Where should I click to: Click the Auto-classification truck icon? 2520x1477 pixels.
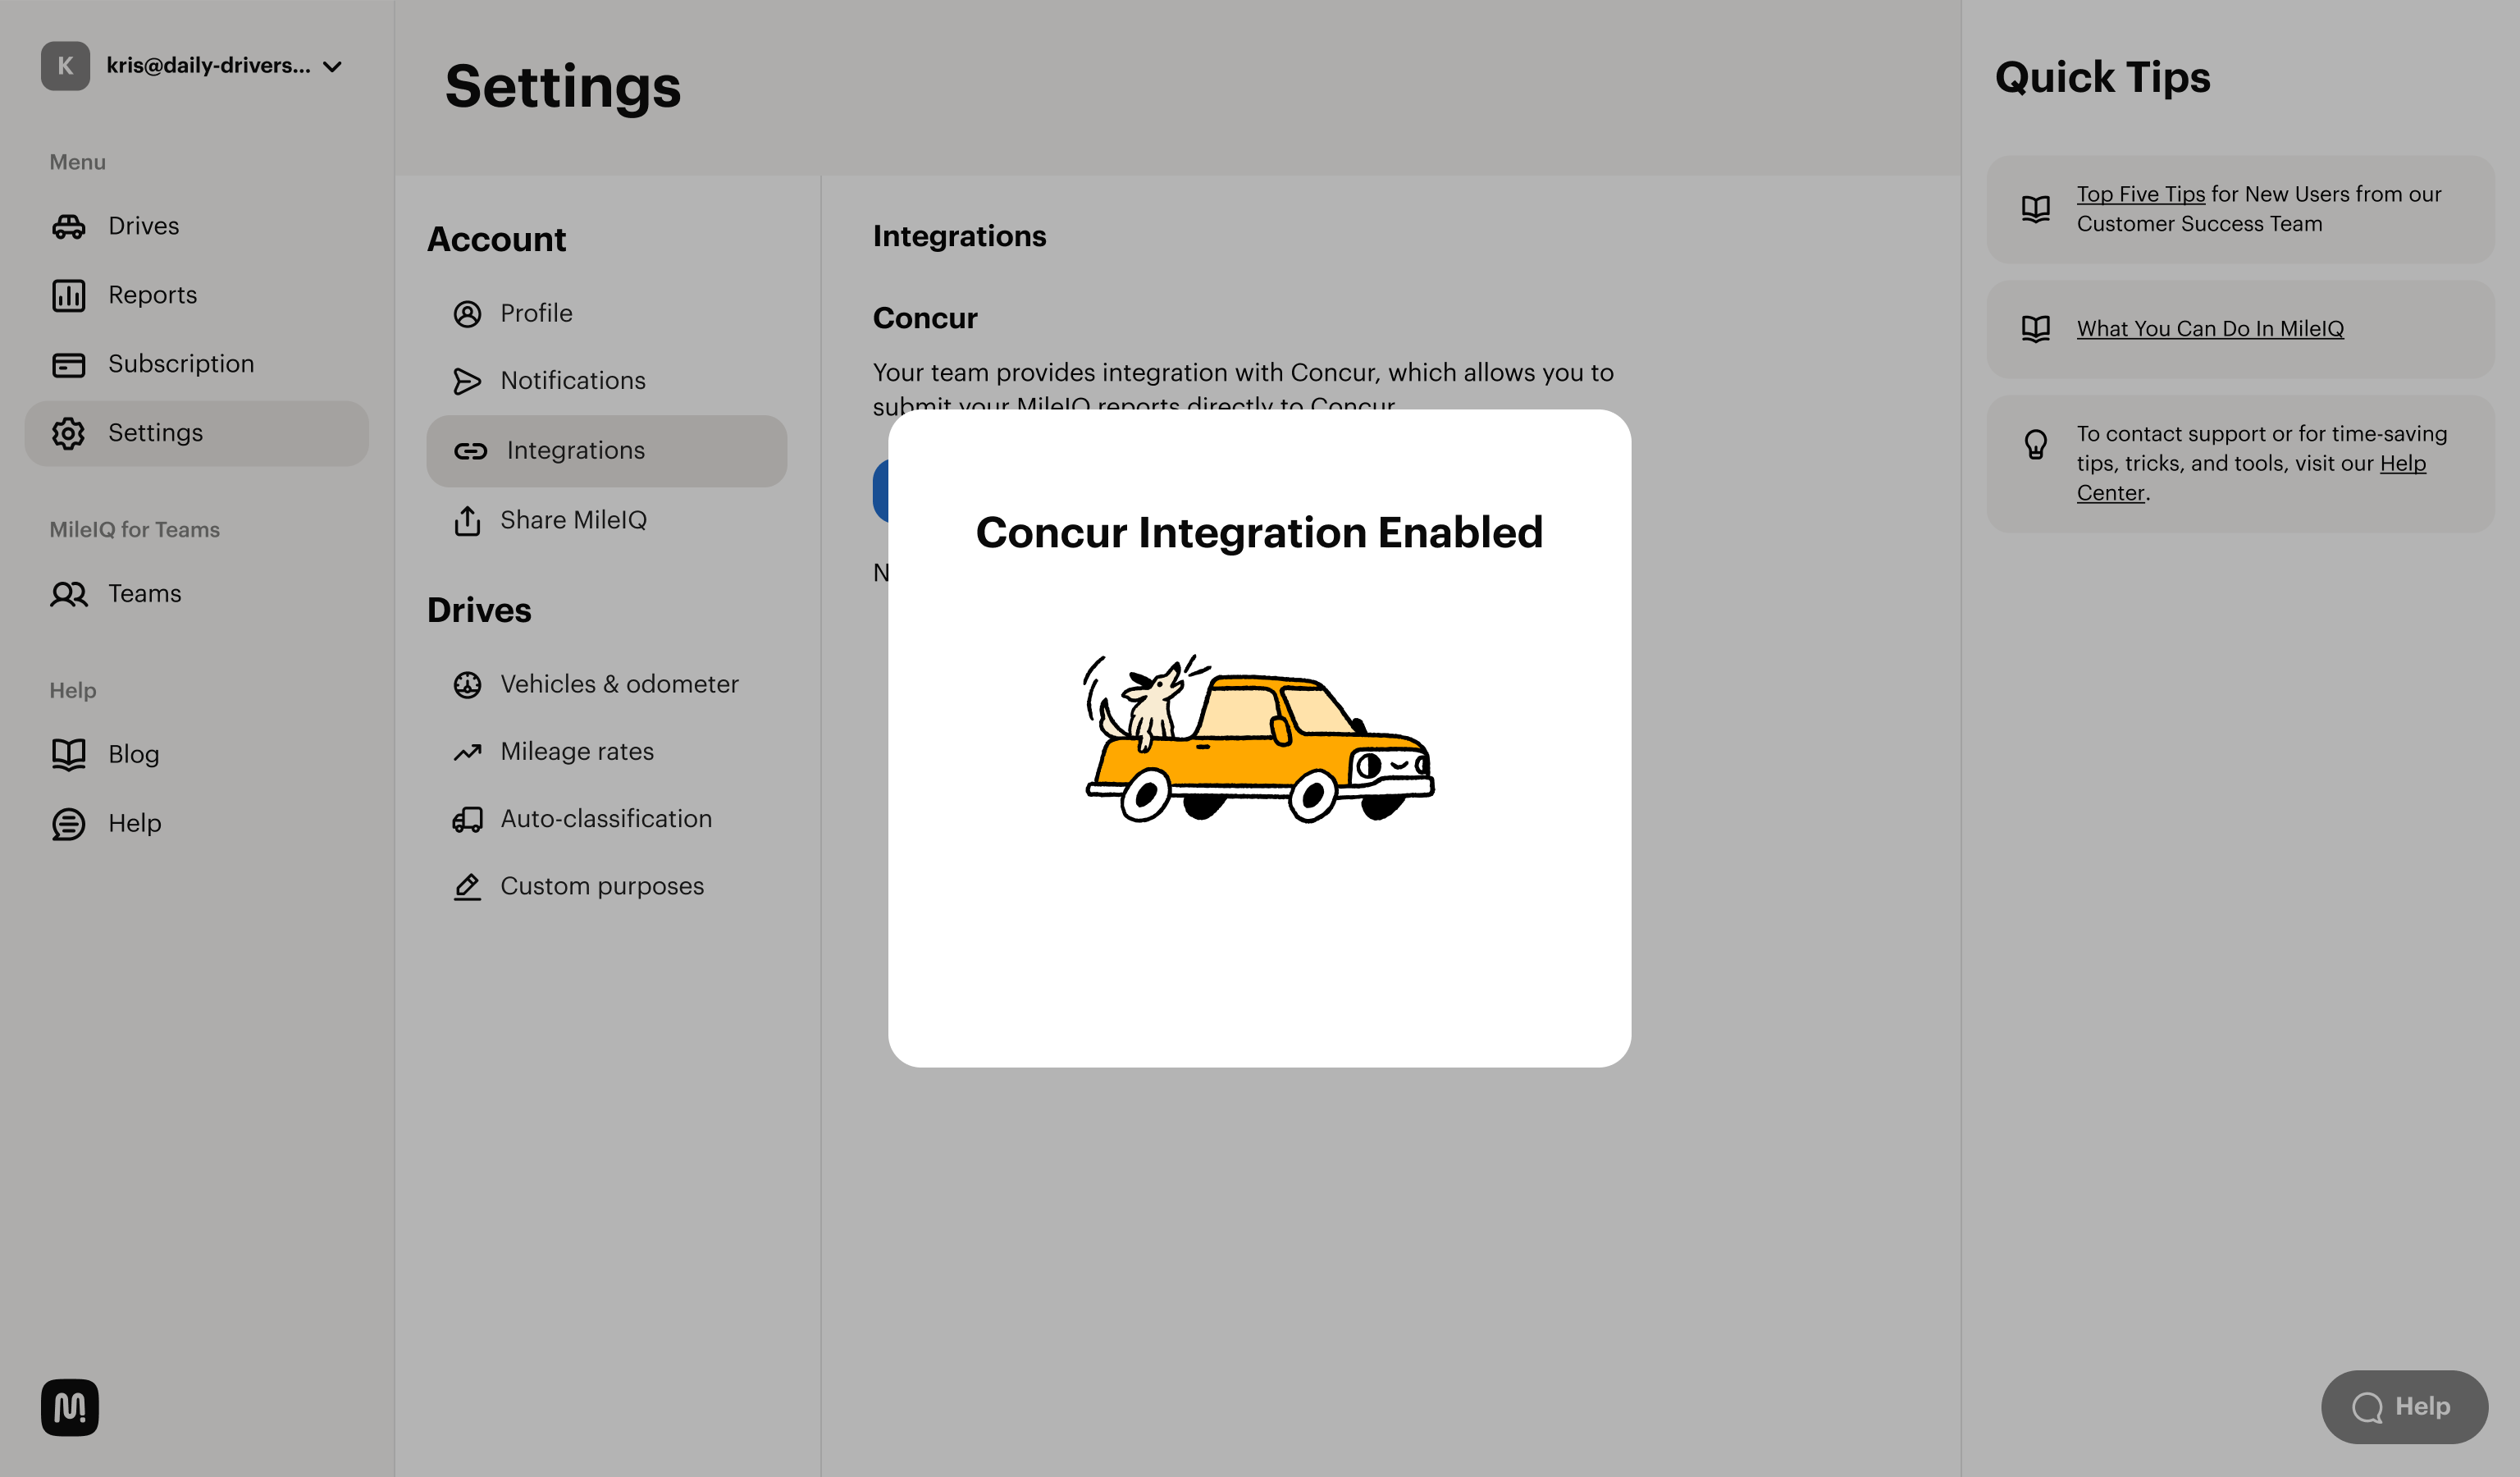click(467, 819)
